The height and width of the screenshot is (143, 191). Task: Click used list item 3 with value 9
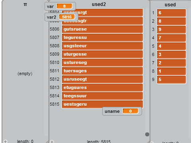pos(172,30)
